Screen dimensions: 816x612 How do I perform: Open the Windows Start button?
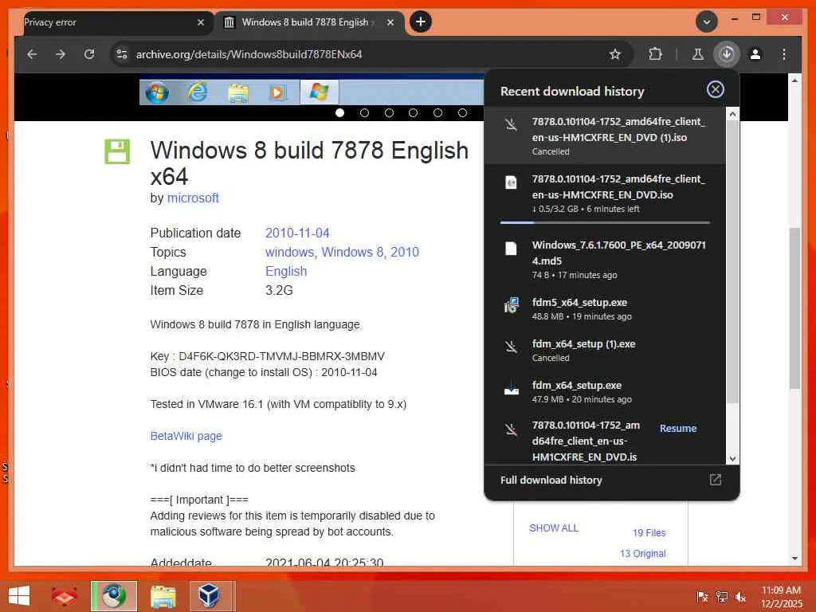click(19, 596)
